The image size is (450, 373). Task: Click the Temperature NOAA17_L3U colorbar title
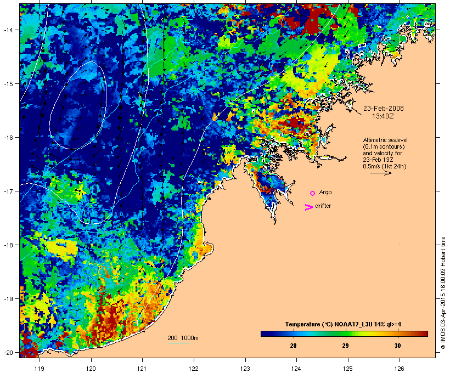pos(343,325)
